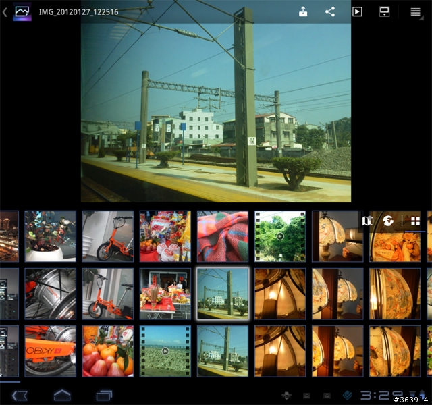Start the slideshow playback
The height and width of the screenshot is (405, 432).
pyautogui.click(x=357, y=12)
